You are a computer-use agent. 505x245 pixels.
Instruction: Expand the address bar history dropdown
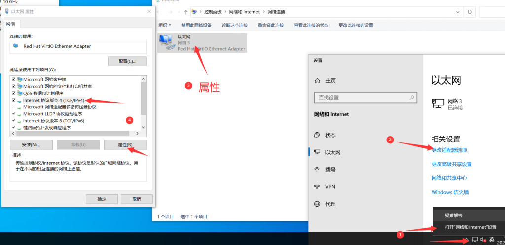coord(458,12)
